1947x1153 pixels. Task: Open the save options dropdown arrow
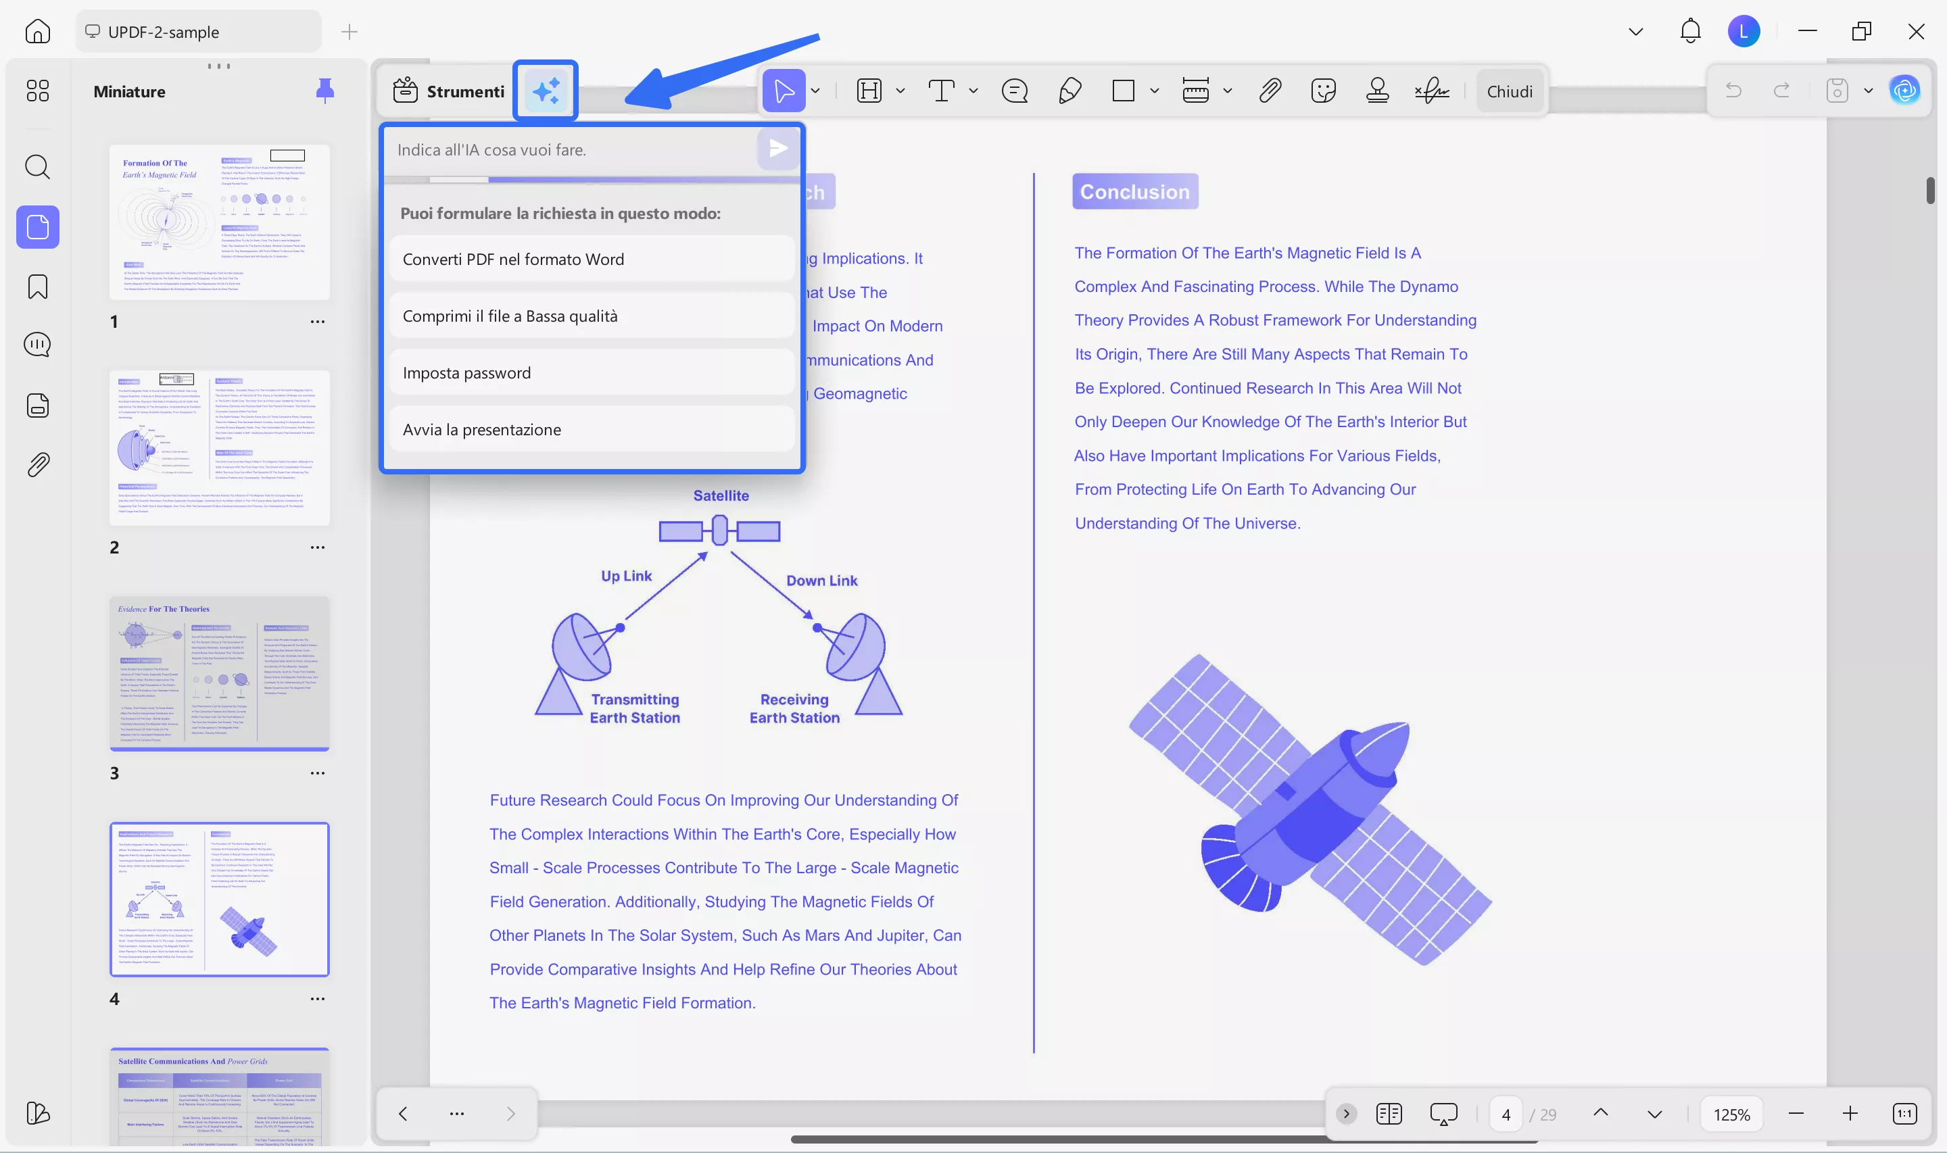(x=1869, y=91)
